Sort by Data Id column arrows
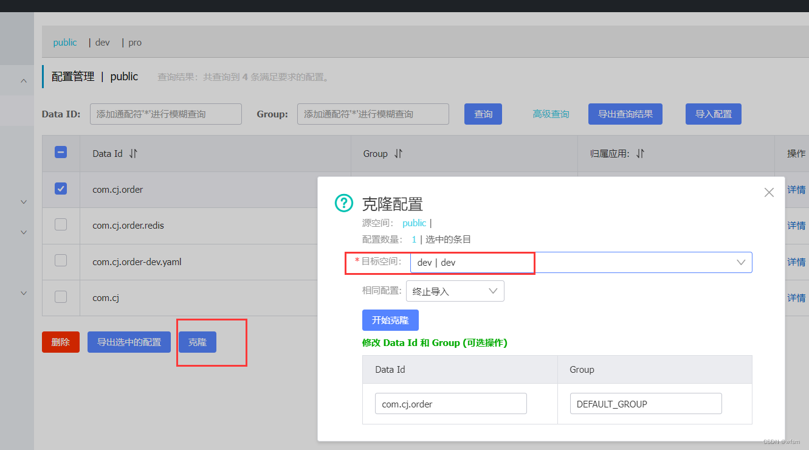 [x=134, y=154]
